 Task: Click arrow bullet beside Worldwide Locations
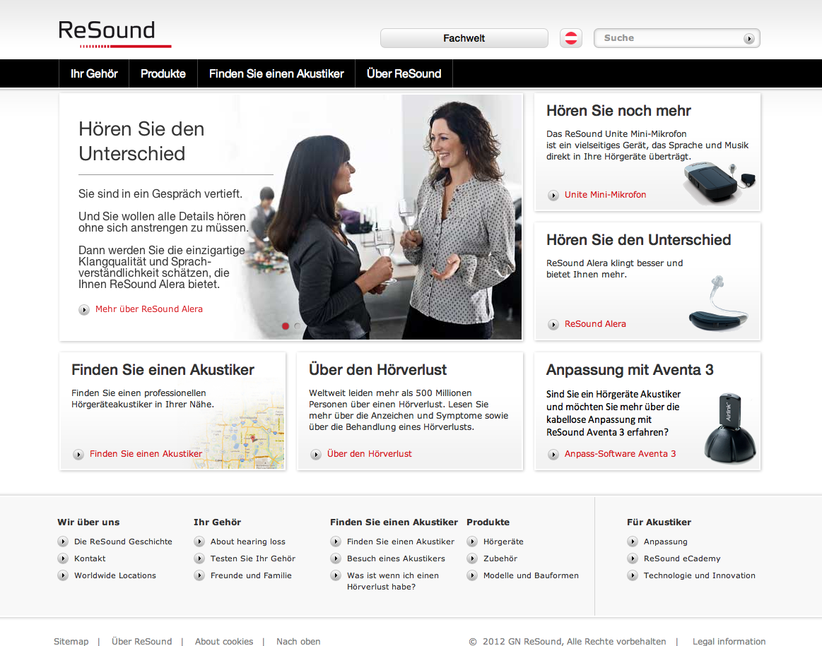[63, 575]
